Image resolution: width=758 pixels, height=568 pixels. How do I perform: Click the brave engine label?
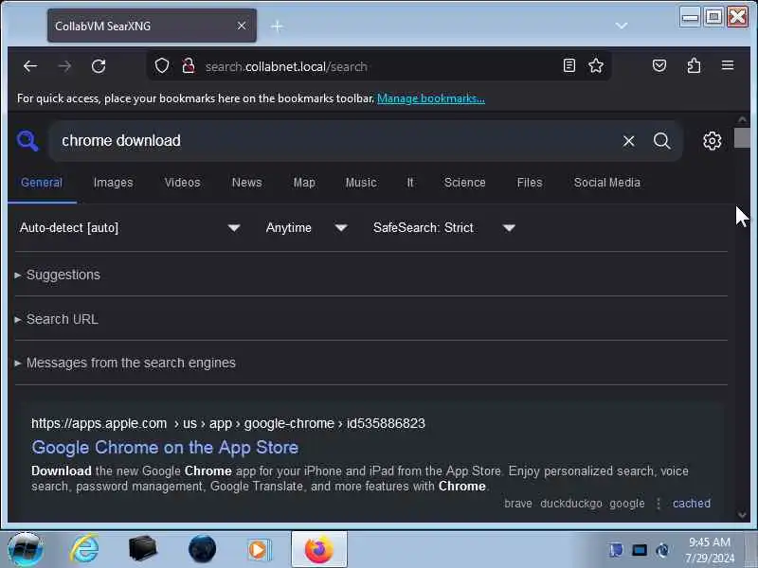(x=517, y=504)
